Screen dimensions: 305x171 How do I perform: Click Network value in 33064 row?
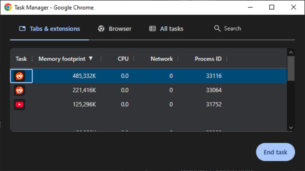[171, 90]
